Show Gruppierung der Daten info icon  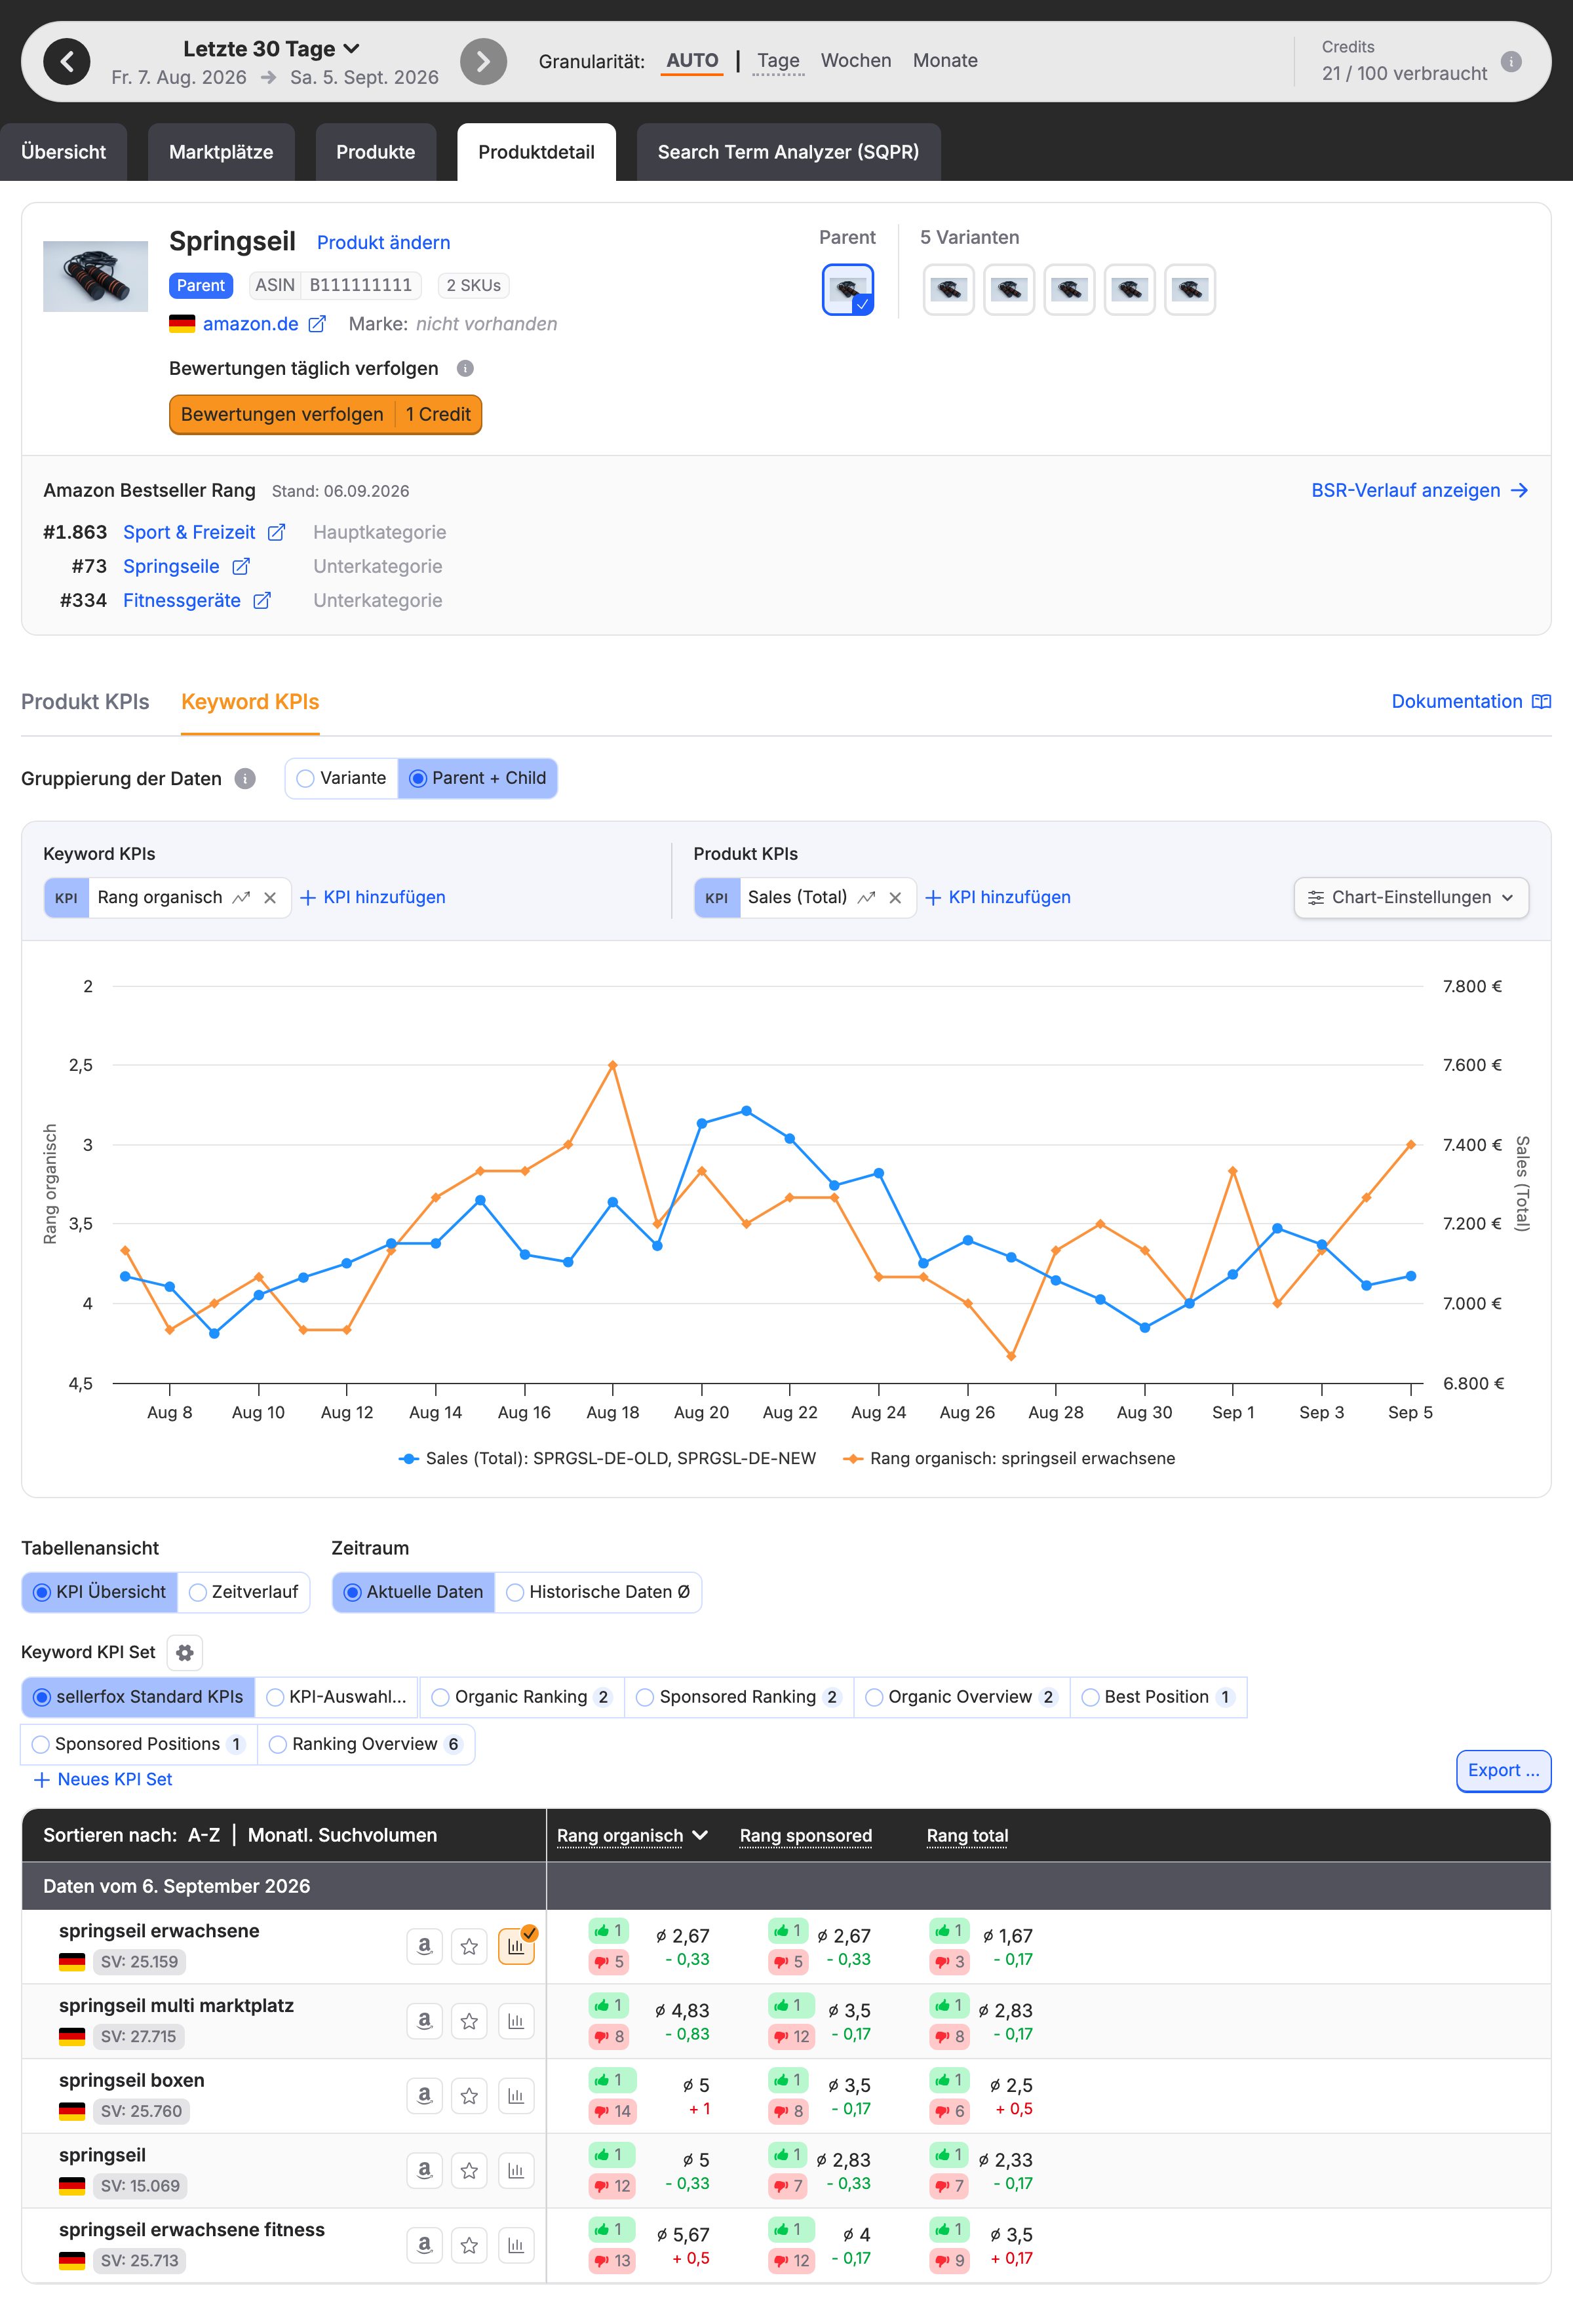(245, 778)
